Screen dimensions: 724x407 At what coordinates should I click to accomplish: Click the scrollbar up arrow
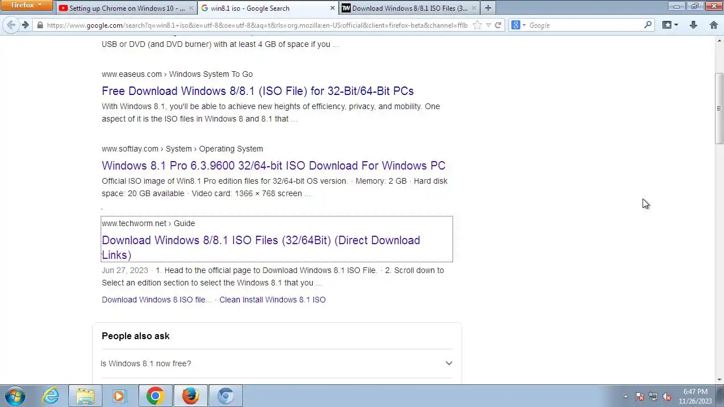(719, 41)
